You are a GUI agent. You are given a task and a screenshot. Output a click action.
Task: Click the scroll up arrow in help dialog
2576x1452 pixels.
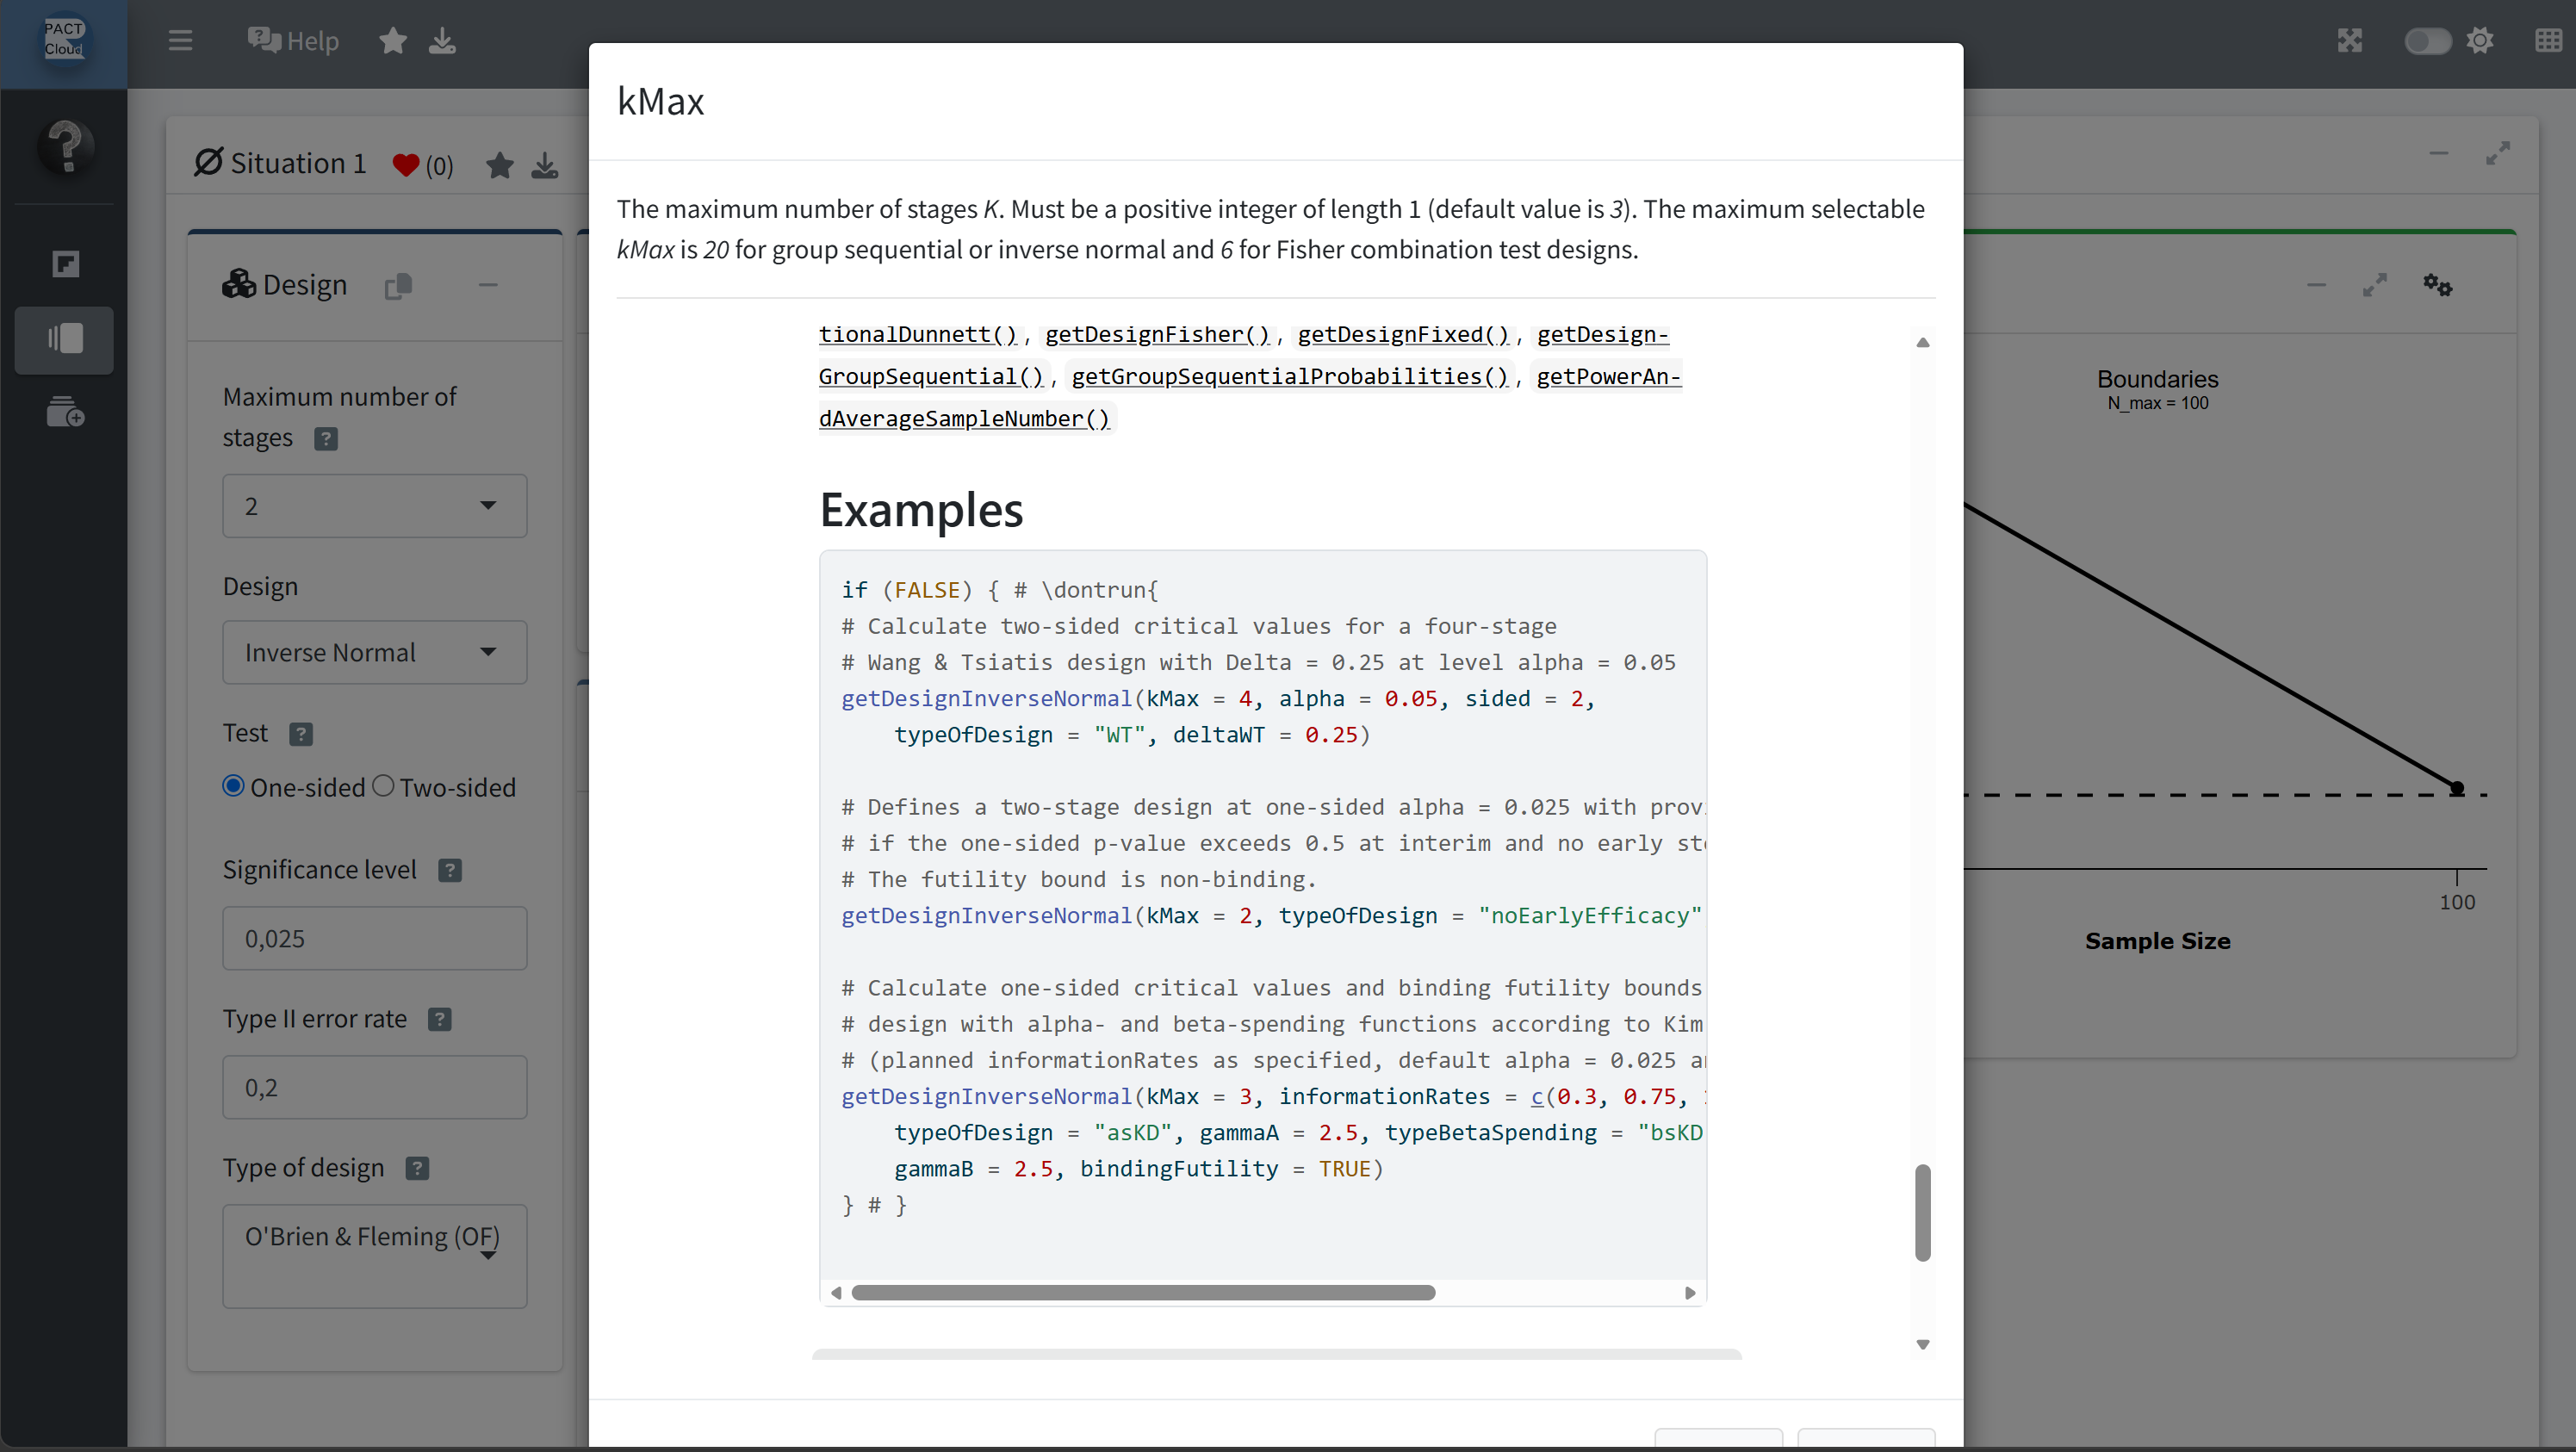[1922, 342]
